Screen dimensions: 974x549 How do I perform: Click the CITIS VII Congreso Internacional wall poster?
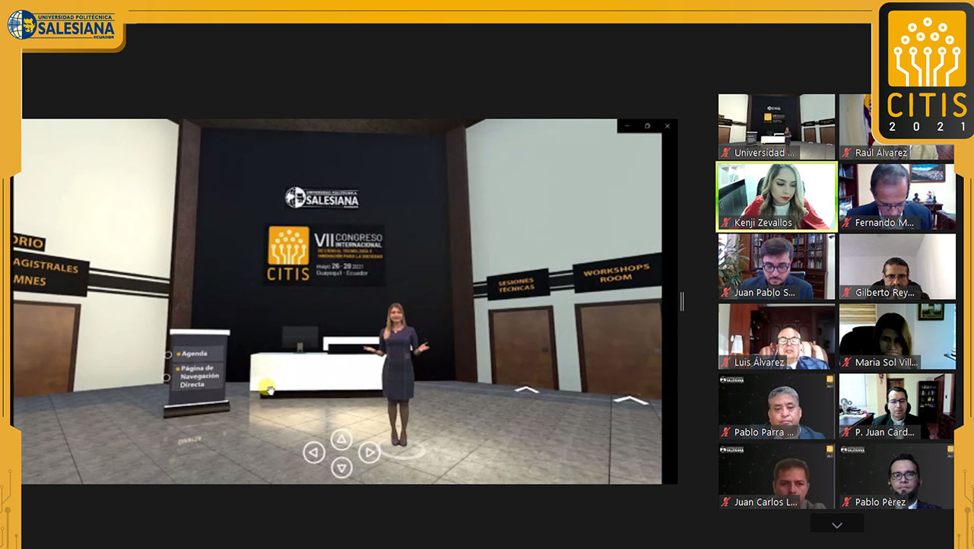[325, 255]
